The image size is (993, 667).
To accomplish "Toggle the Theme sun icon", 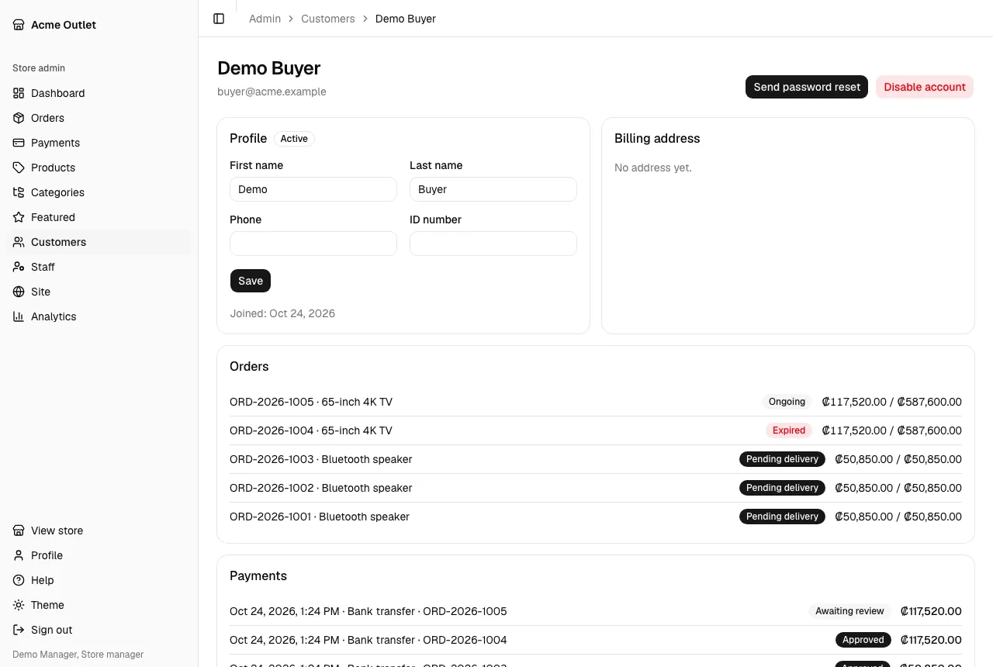I will pos(19,605).
